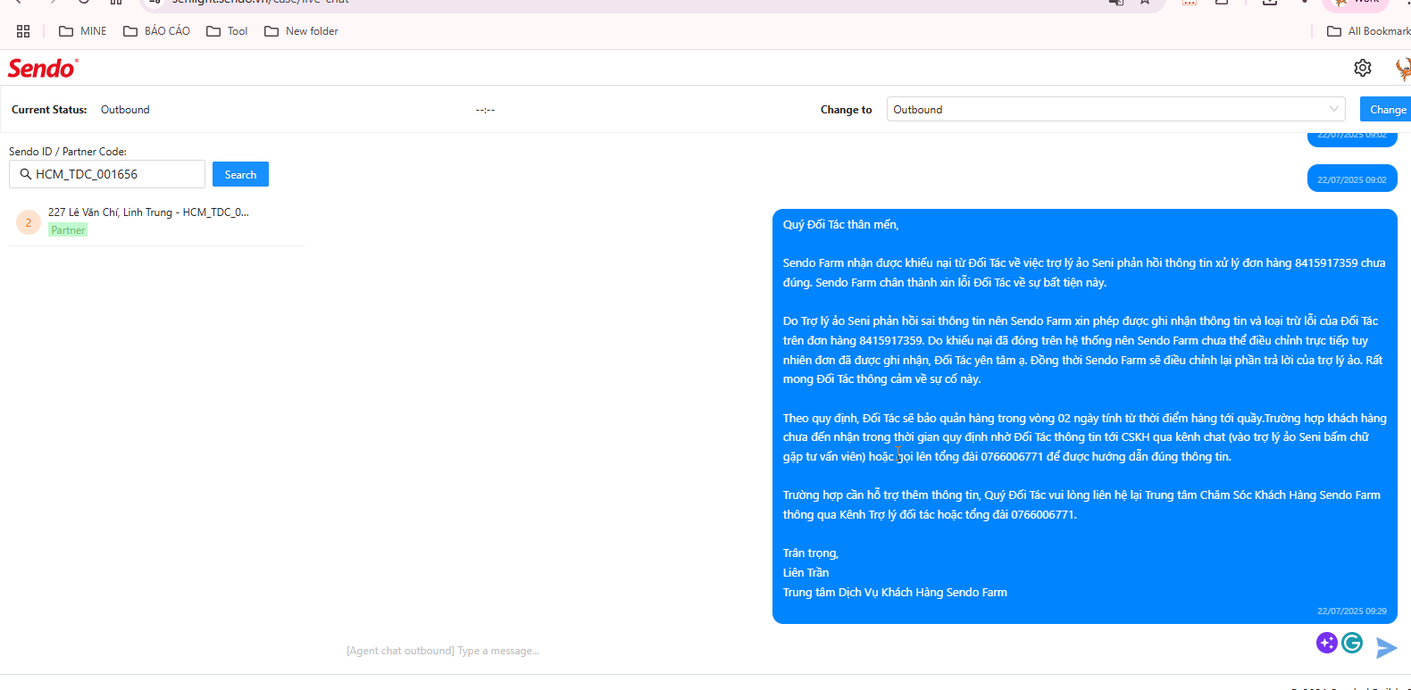Click the Liên Trần signature line
The height and width of the screenshot is (690, 1411).
(806, 573)
